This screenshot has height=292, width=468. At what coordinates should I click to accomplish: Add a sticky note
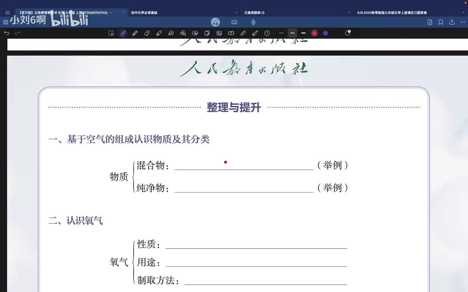coord(207,33)
